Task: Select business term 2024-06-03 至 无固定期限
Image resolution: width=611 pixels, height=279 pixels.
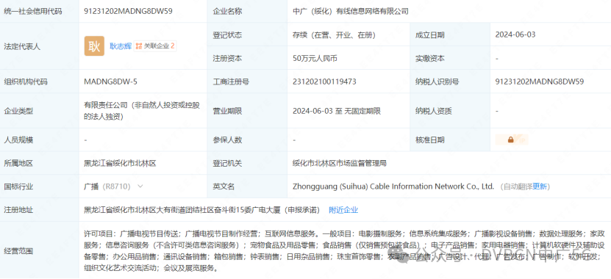Action: click(337, 111)
